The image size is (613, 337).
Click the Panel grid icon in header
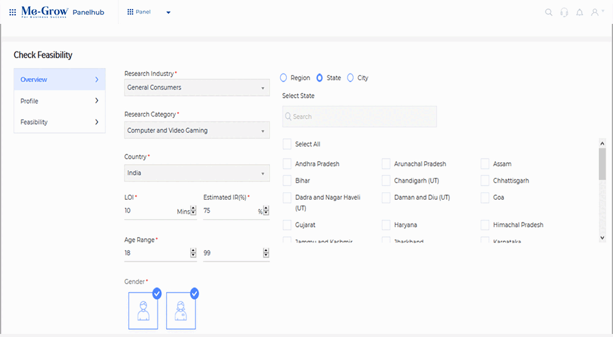pyautogui.click(x=130, y=12)
